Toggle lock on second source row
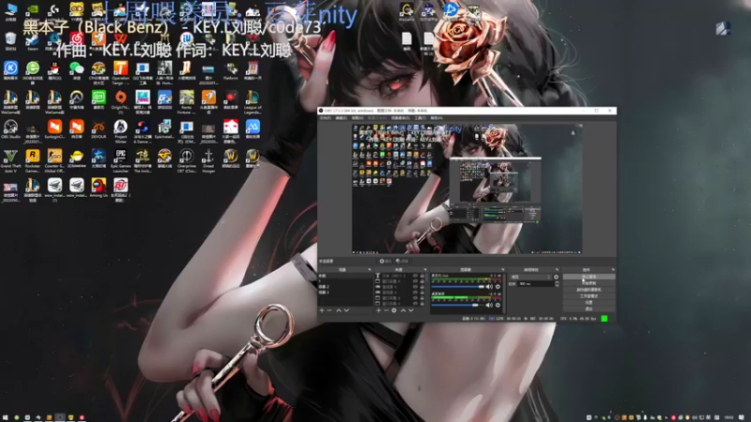 pyautogui.click(x=421, y=281)
